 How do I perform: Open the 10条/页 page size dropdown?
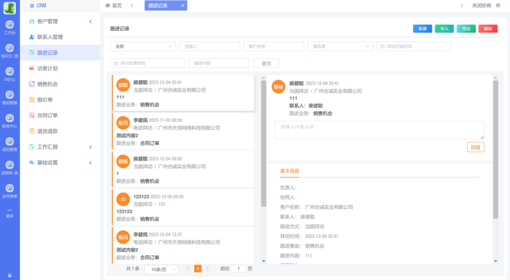coord(161,269)
